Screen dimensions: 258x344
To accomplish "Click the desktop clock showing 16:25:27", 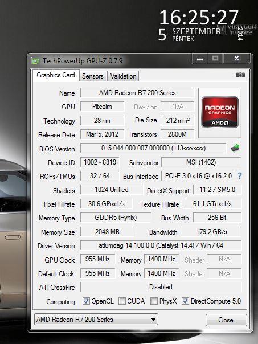I will tap(199, 18).
